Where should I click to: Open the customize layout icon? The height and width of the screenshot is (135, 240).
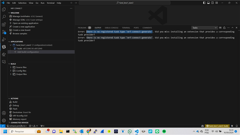(217, 3)
